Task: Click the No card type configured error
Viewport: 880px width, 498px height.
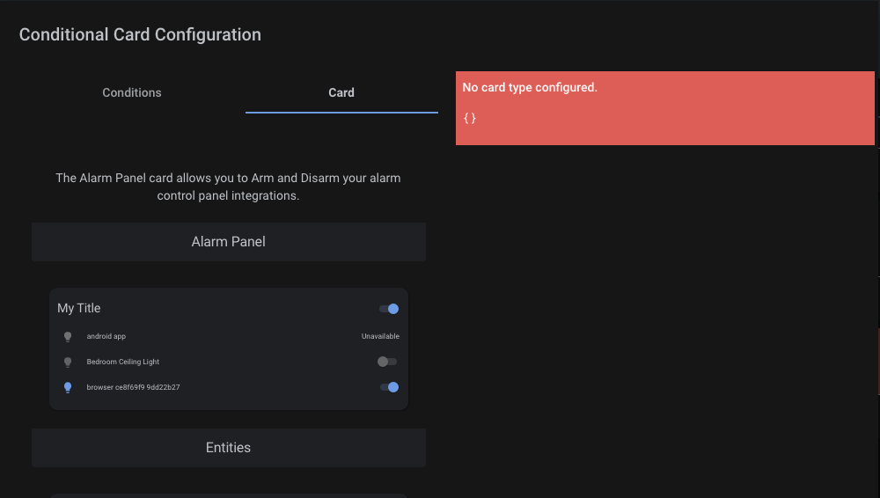Action: (530, 88)
